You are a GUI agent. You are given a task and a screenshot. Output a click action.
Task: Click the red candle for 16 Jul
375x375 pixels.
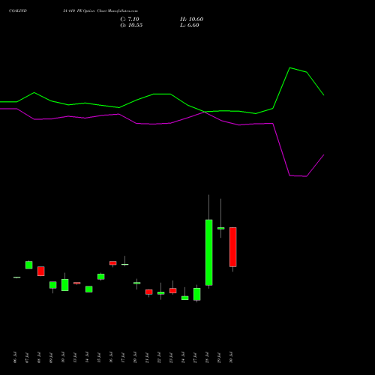(113, 263)
